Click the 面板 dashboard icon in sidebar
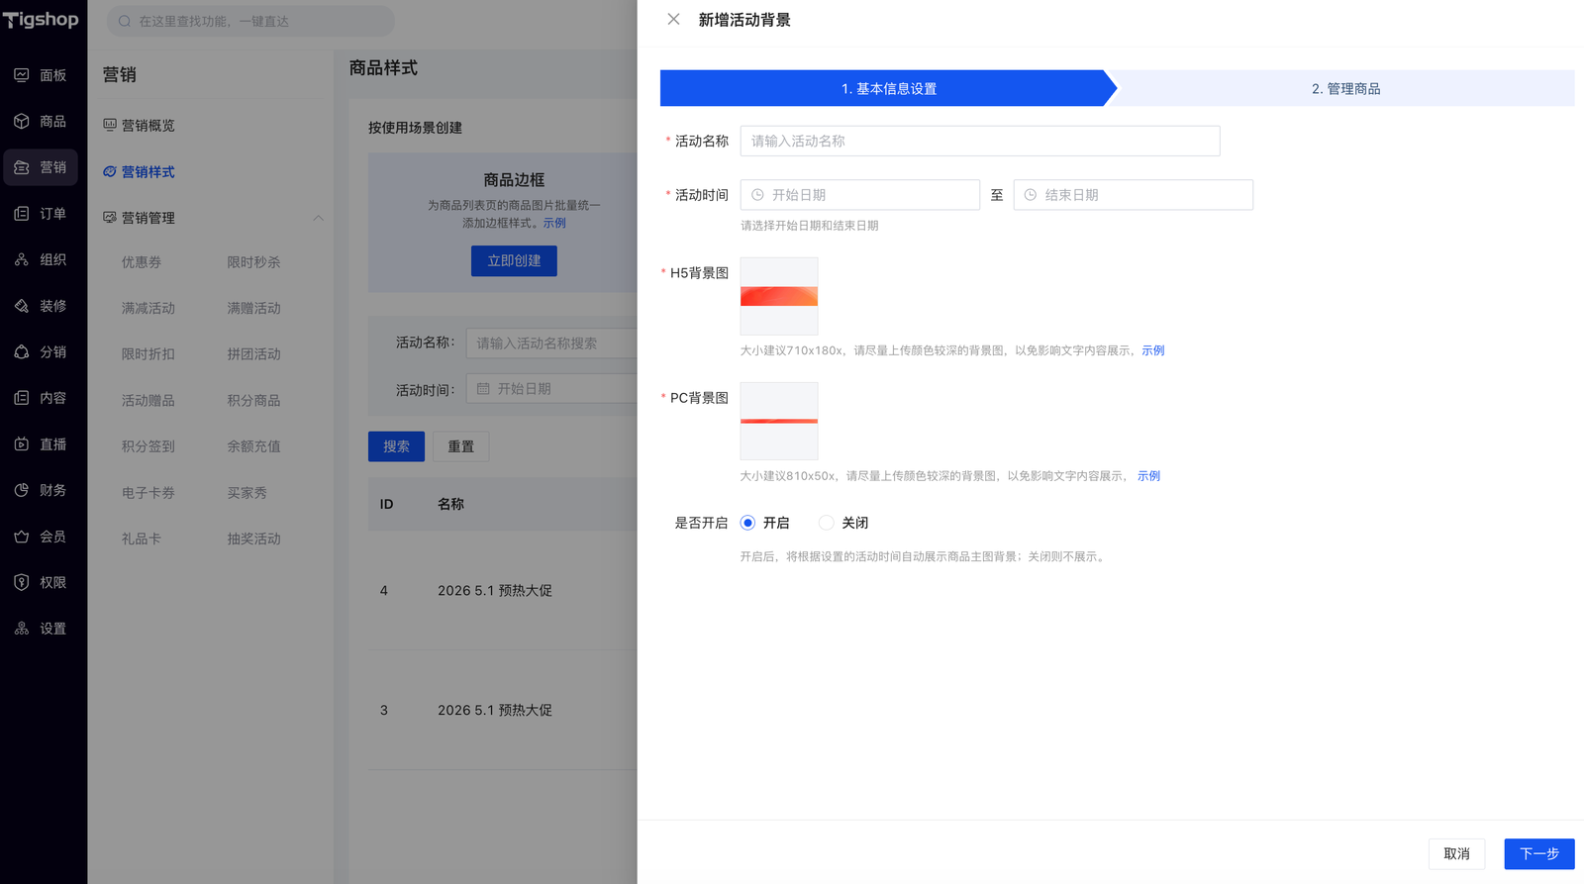The width and height of the screenshot is (1584, 884). (x=22, y=75)
